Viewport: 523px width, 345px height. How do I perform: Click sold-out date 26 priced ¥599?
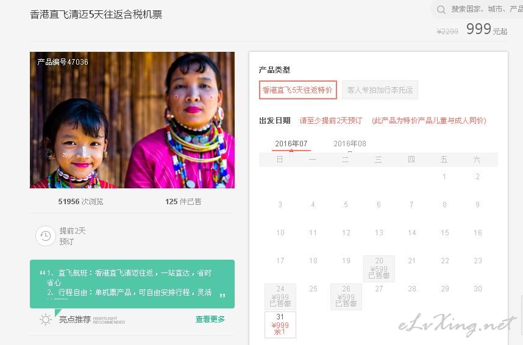[346, 297]
